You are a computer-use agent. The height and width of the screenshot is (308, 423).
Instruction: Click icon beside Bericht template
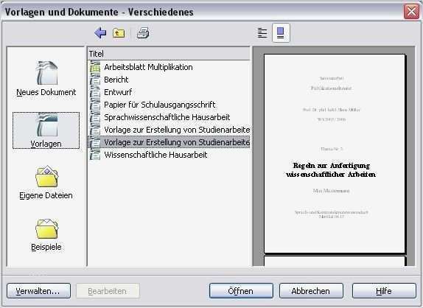point(94,80)
